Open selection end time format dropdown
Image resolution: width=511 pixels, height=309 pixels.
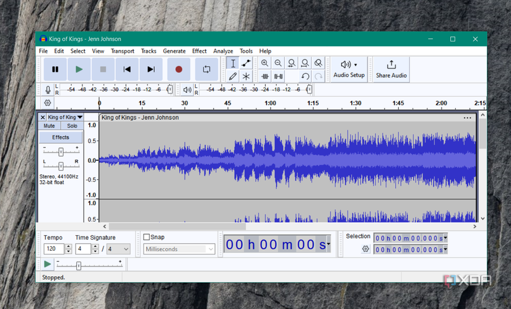coord(445,250)
